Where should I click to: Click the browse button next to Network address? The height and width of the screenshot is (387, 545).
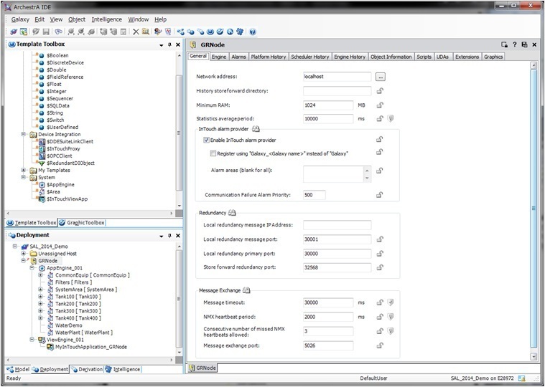click(381, 76)
